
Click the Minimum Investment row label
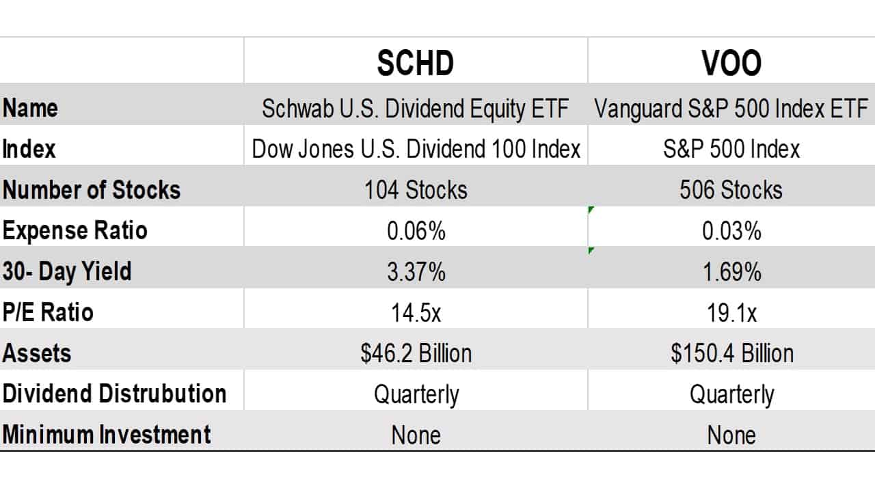pos(107,435)
